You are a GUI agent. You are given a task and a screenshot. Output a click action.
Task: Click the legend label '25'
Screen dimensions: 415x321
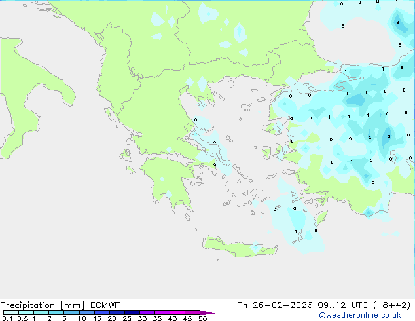point(127,318)
